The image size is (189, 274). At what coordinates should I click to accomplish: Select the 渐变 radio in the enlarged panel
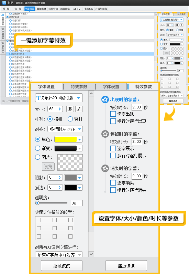point(37,148)
